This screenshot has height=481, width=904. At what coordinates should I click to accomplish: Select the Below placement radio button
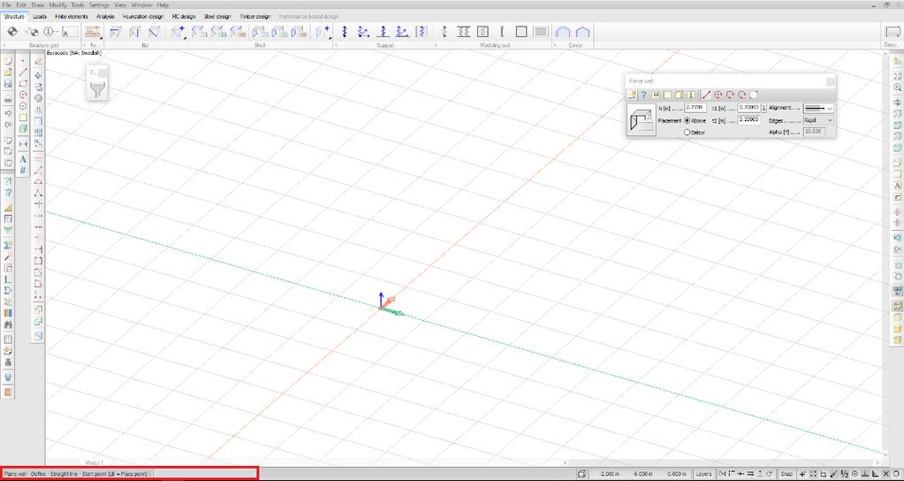tap(687, 132)
